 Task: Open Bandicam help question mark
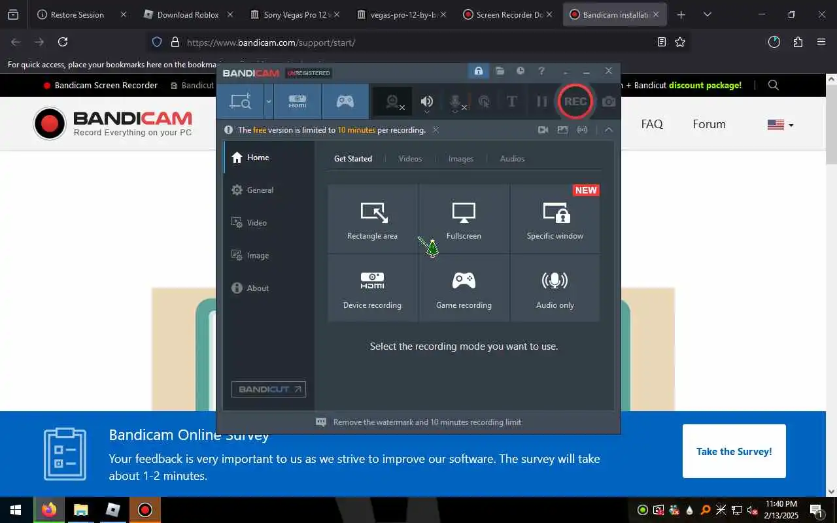(x=541, y=71)
